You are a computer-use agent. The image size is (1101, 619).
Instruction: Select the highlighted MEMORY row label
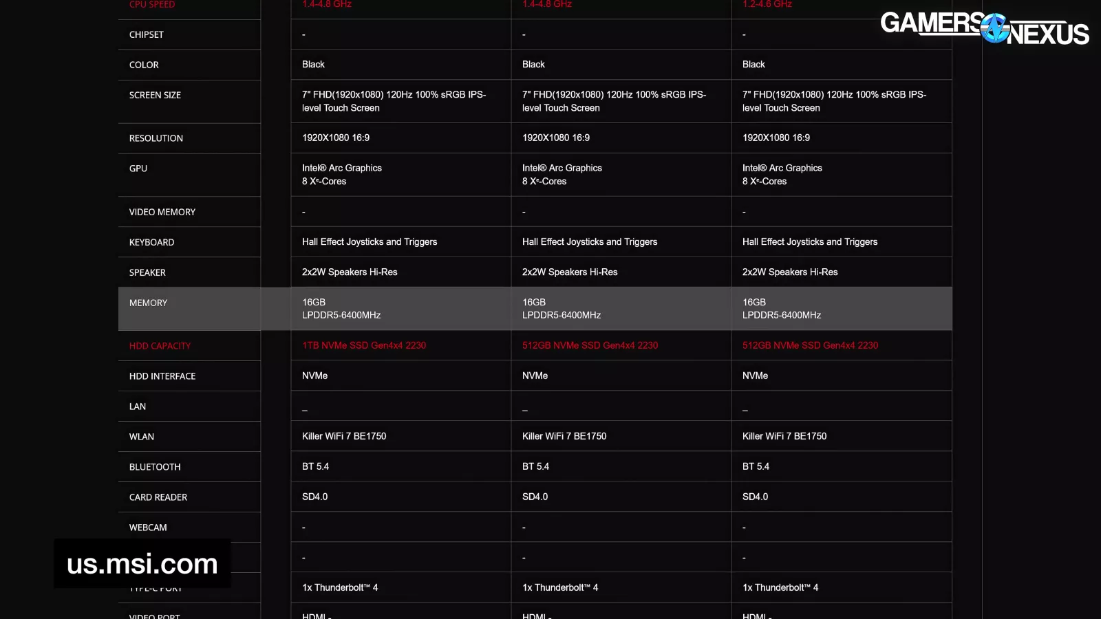[x=149, y=303]
